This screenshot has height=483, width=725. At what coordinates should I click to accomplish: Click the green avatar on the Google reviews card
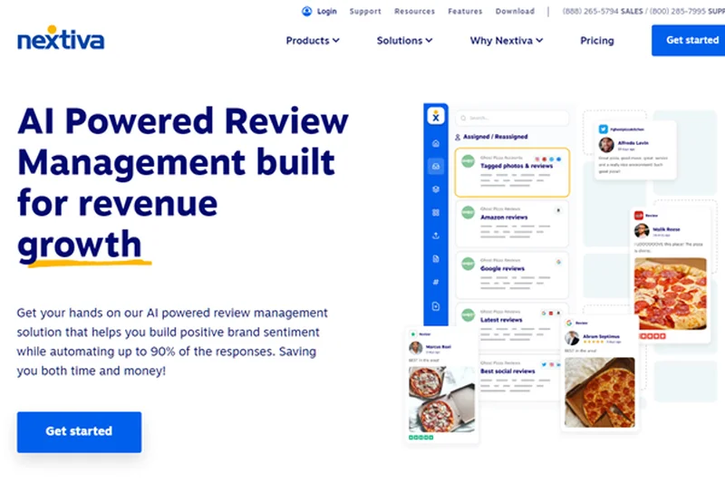(x=468, y=264)
